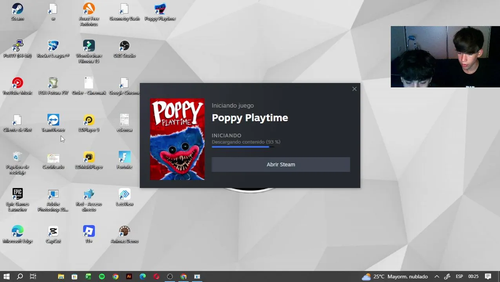Viewport: 500px width, 282px height.
Task: Open the Steam desktop shortcut
Action: 17,12
